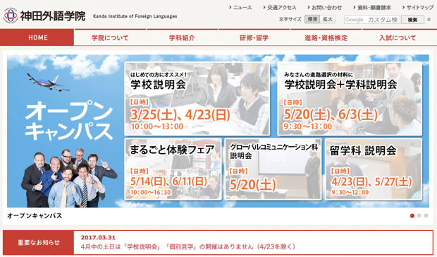Click the Kanda Institute logo emblem
This screenshot has height=257, width=437.
pyautogui.click(x=11, y=16)
